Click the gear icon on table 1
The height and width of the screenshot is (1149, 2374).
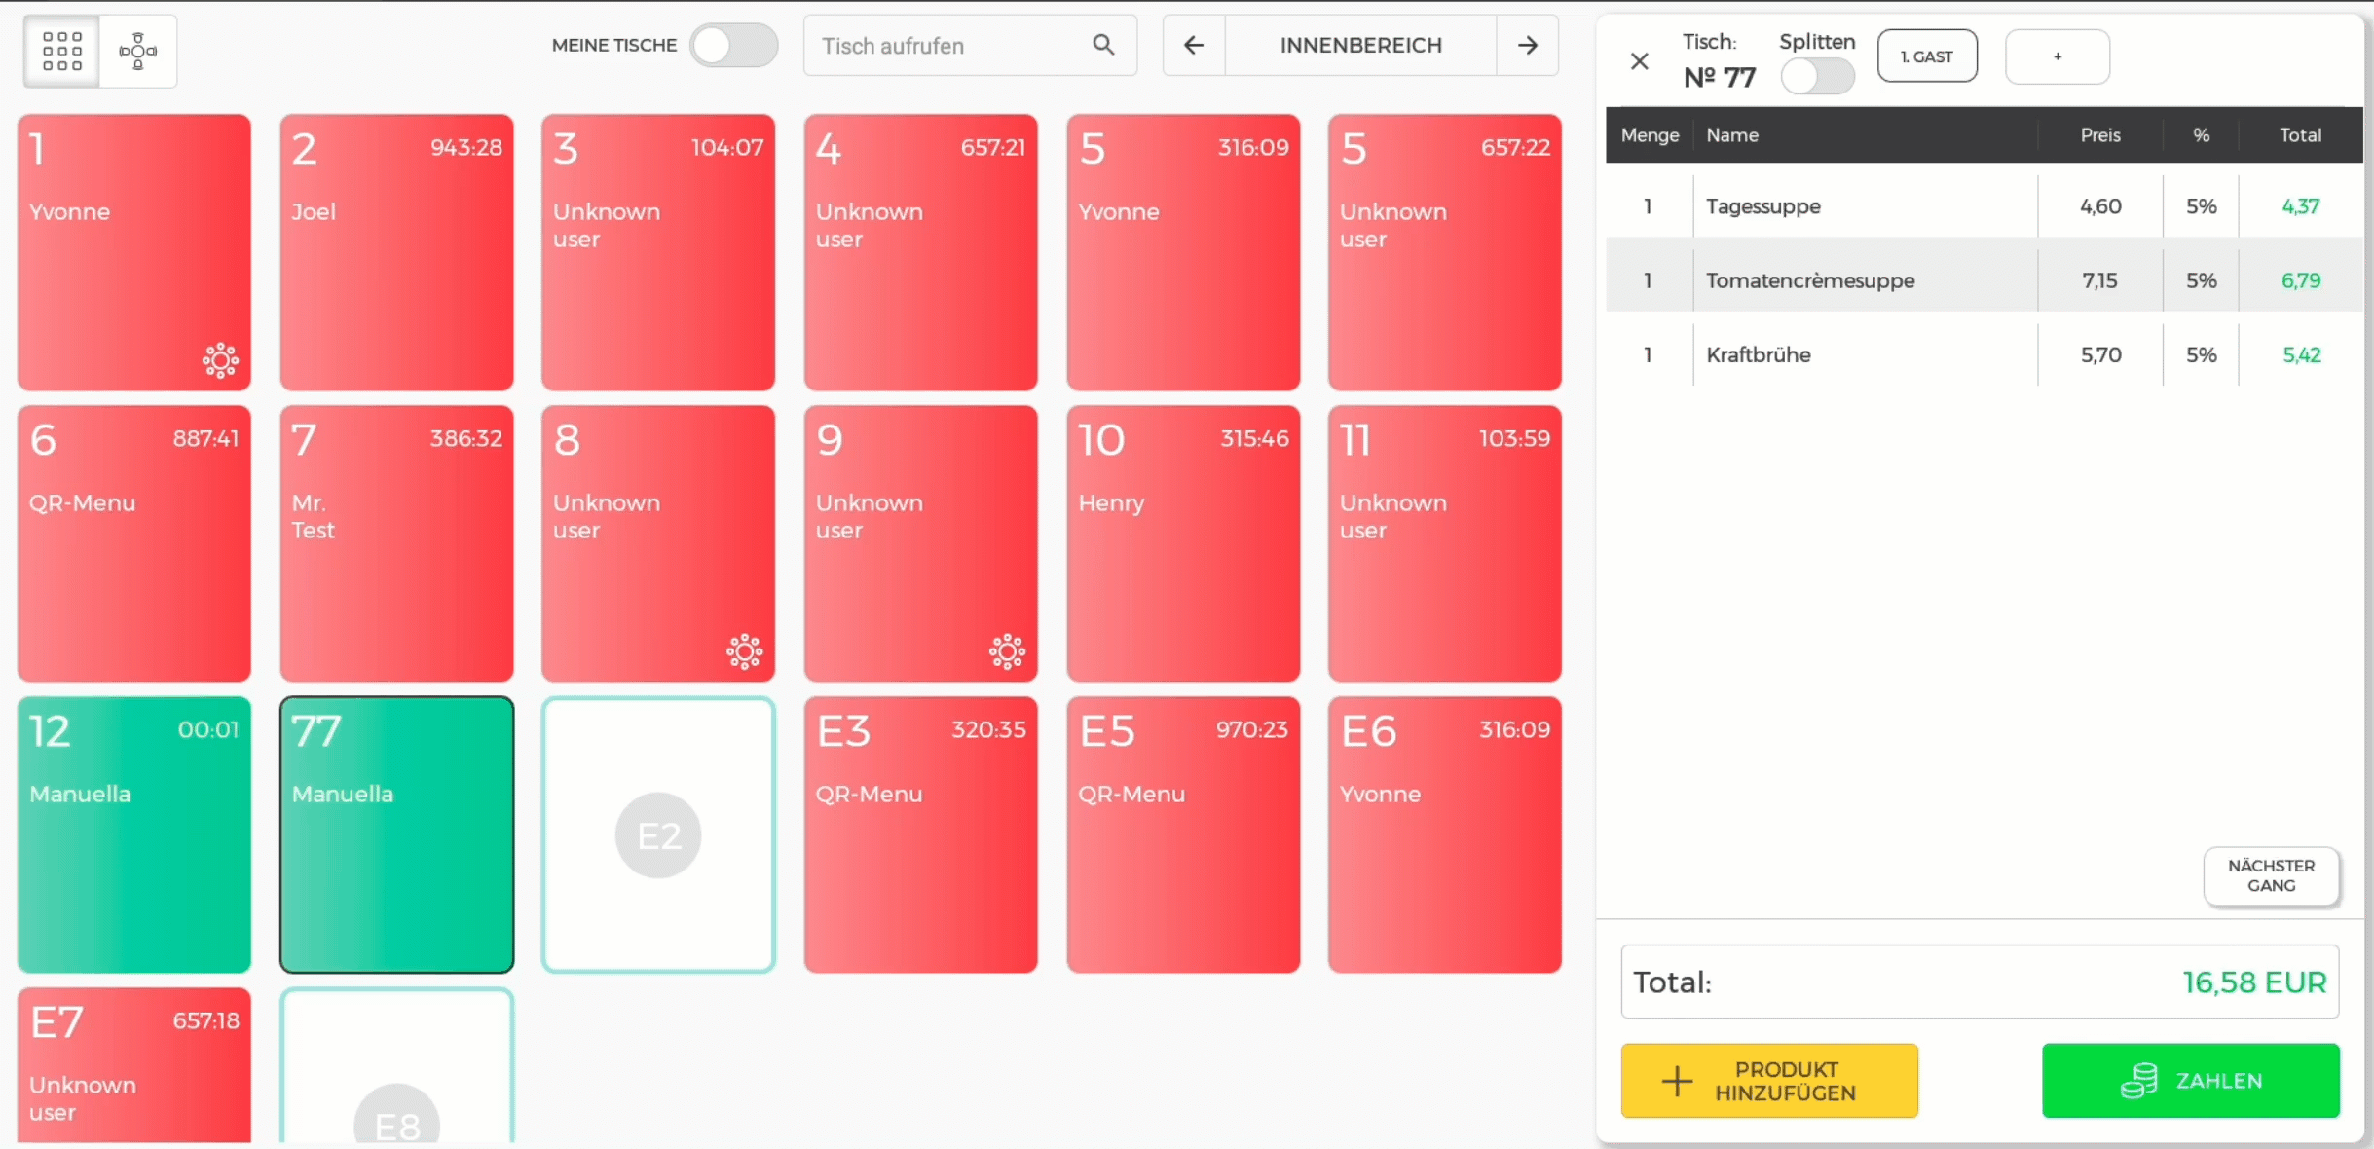tap(220, 360)
